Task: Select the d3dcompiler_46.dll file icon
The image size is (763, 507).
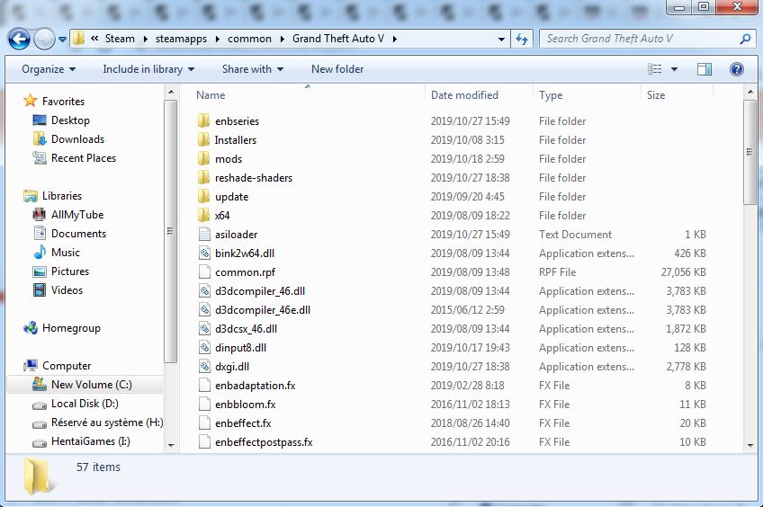Action: click(204, 290)
